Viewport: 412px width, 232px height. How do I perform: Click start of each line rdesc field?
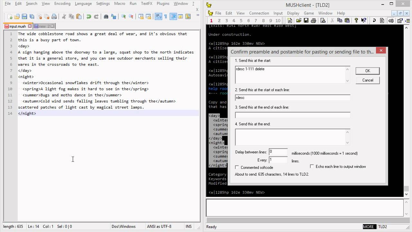tap(293, 98)
